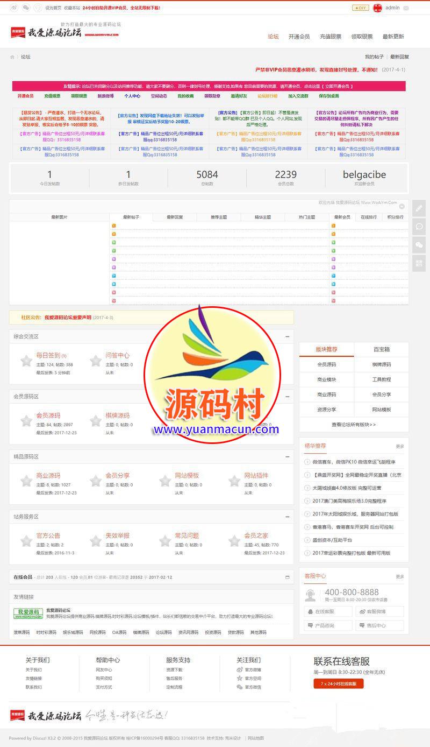Collapse the 综合交流区 section
Viewport: 430px width, 747px height.
point(288,336)
